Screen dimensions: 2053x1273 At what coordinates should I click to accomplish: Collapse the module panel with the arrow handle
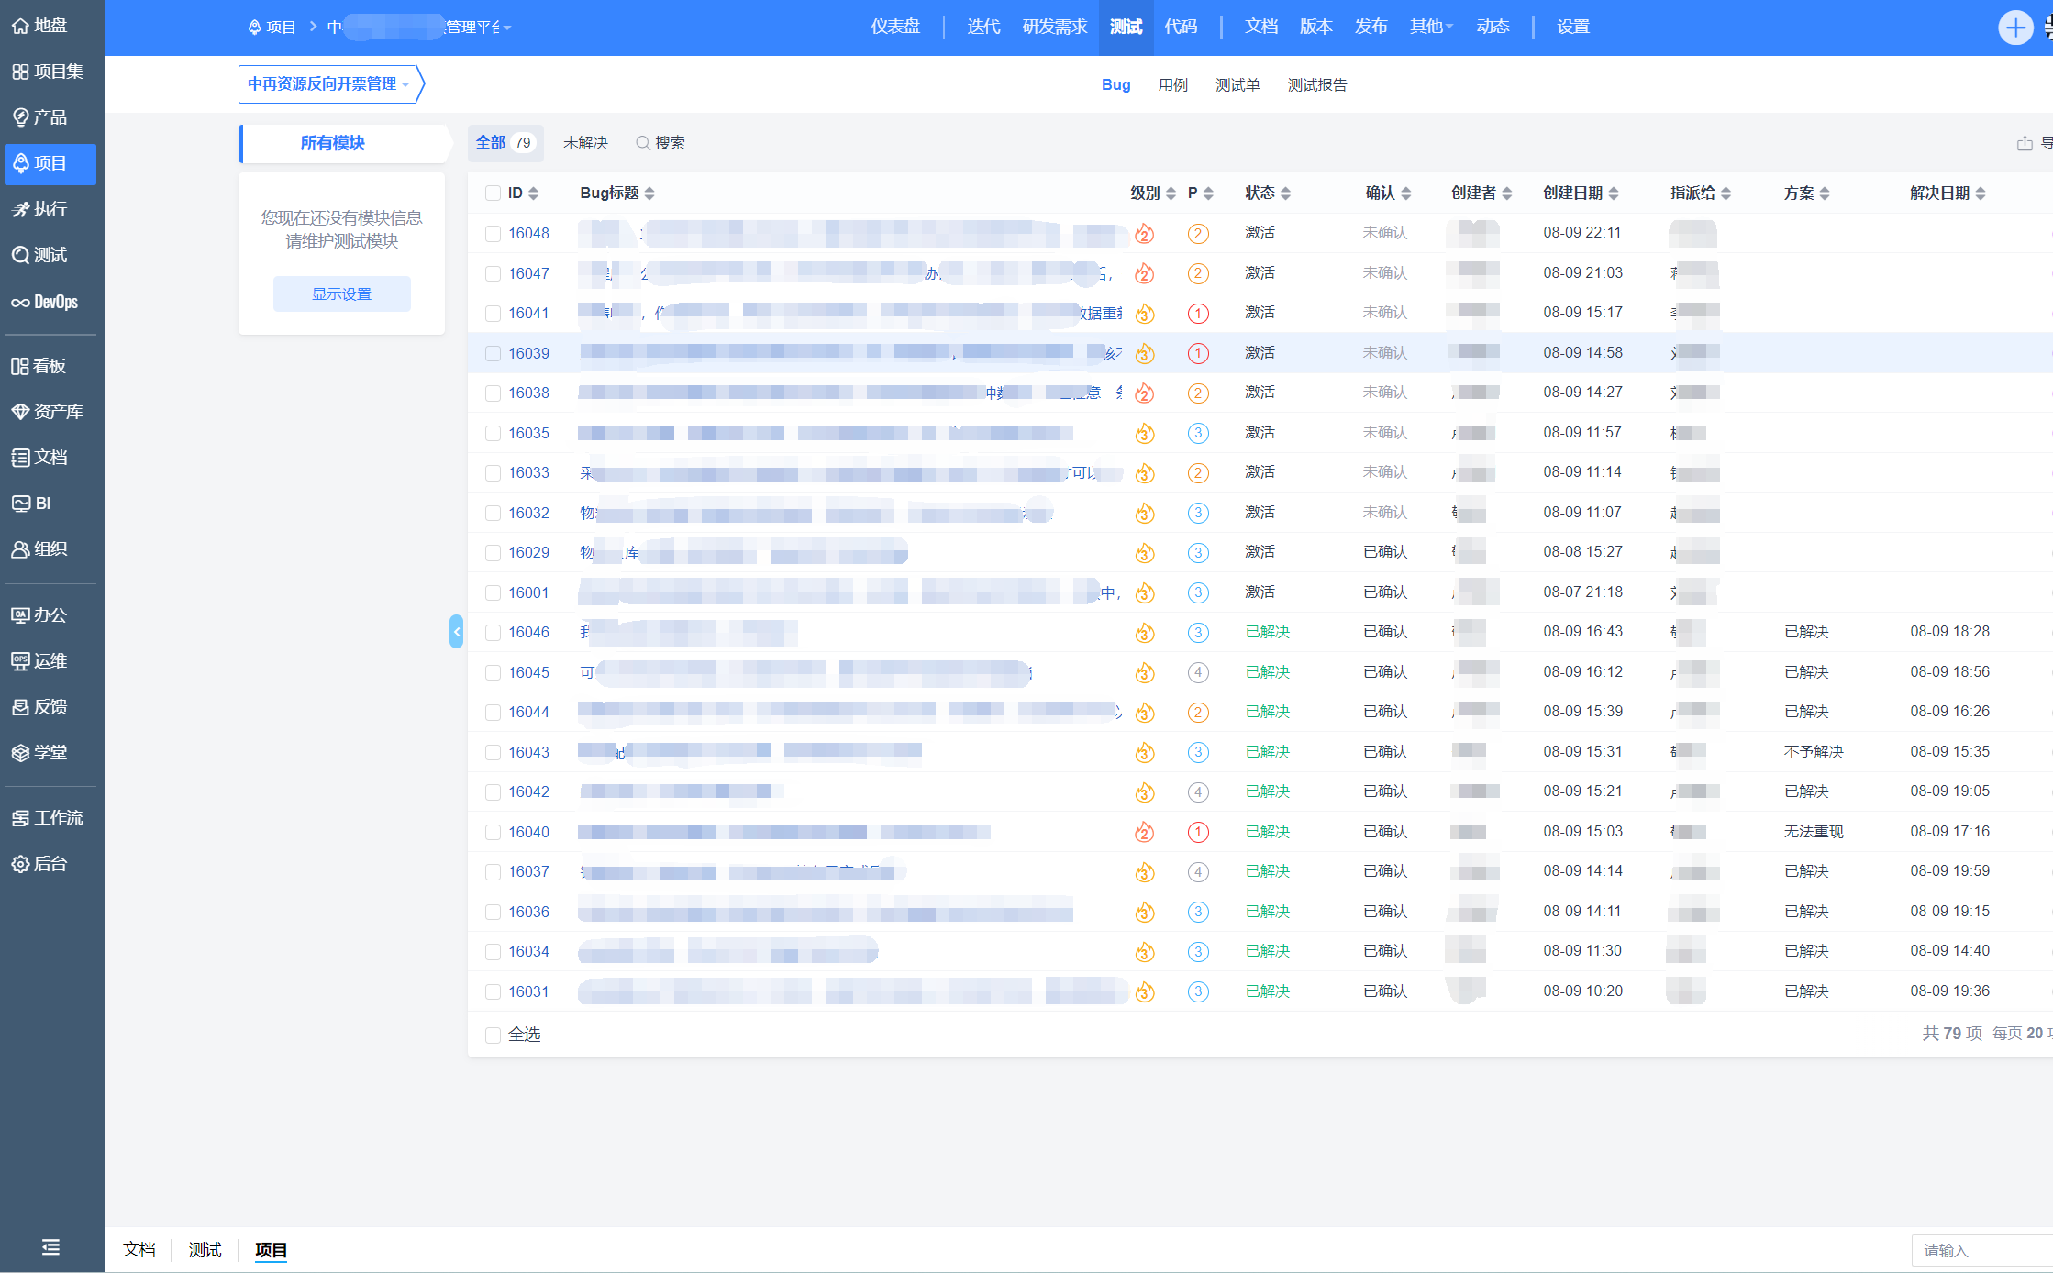[456, 631]
